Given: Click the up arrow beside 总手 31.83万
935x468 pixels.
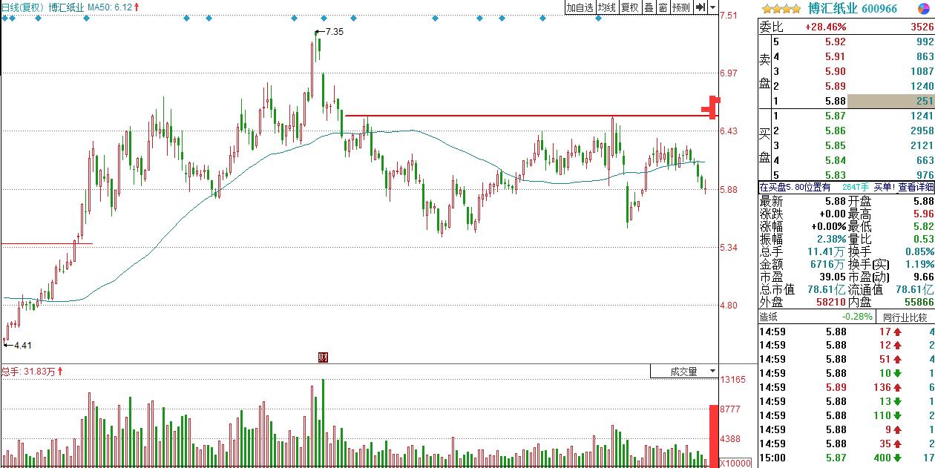Looking at the screenshot, I should coord(60,372).
